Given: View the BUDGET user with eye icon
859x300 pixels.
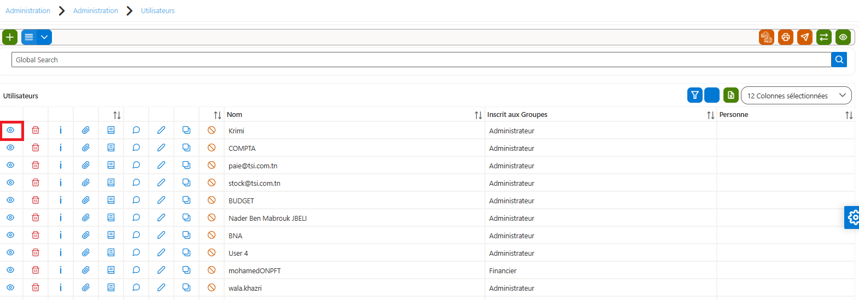Looking at the screenshot, I should click(10, 200).
